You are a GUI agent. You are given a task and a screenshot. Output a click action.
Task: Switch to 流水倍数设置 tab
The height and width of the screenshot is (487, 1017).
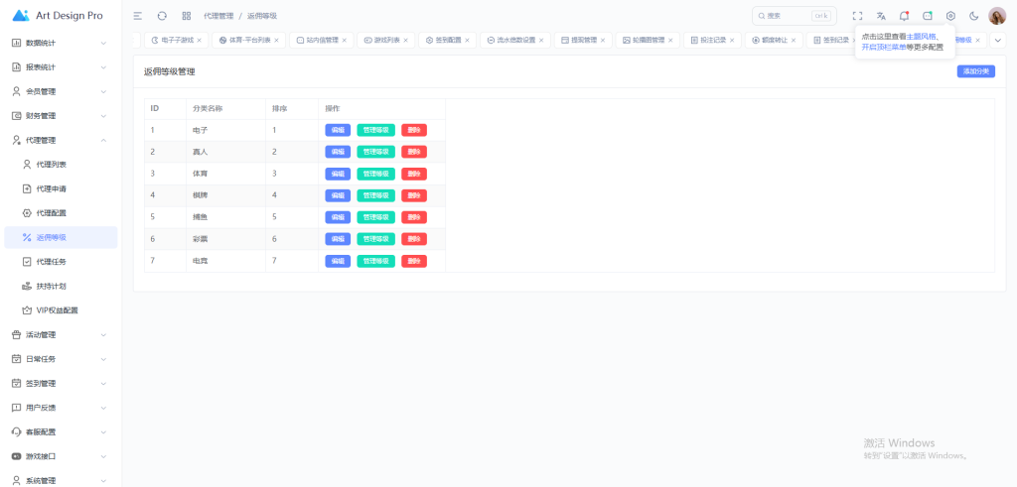(515, 40)
